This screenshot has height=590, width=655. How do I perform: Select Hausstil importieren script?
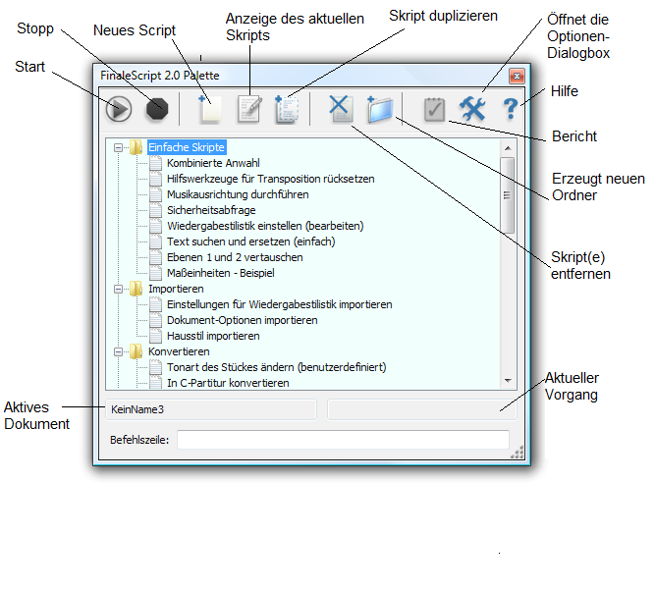click(213, 336)
